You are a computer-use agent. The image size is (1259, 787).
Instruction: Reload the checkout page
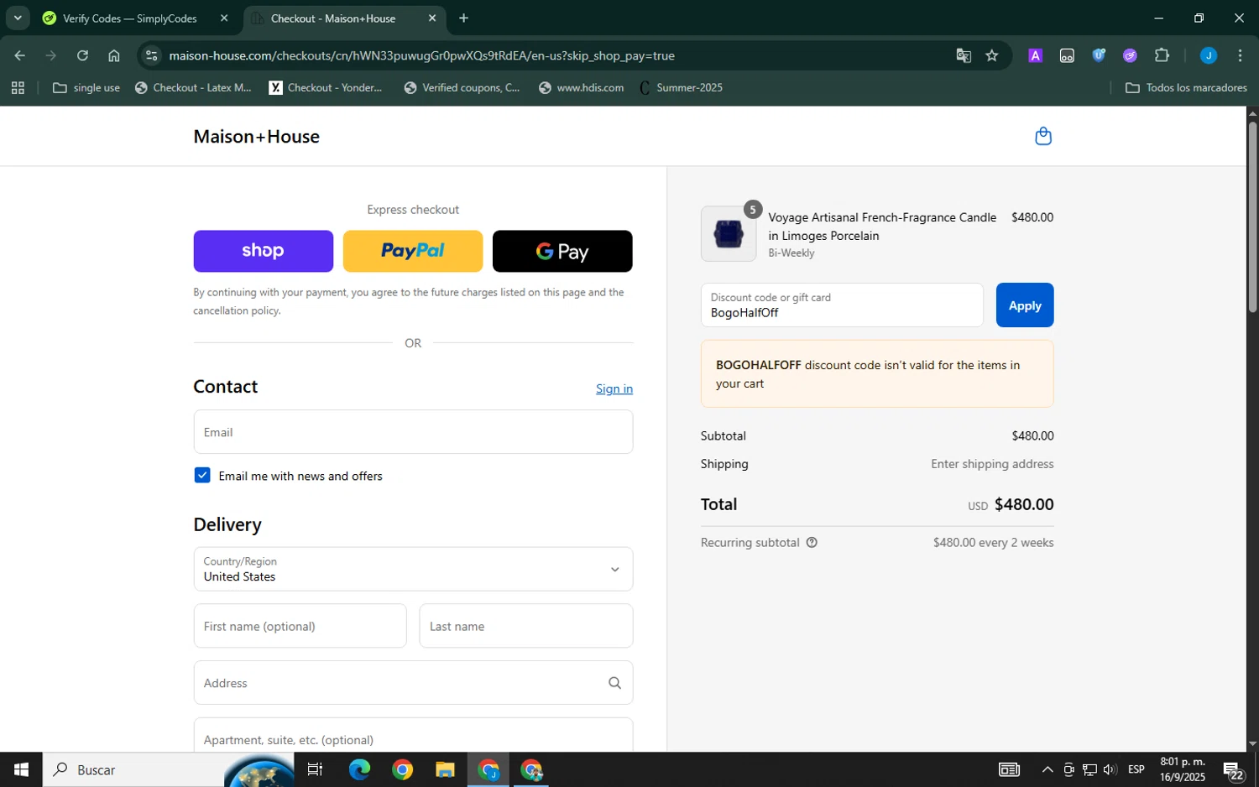click(x=82, y=56)
